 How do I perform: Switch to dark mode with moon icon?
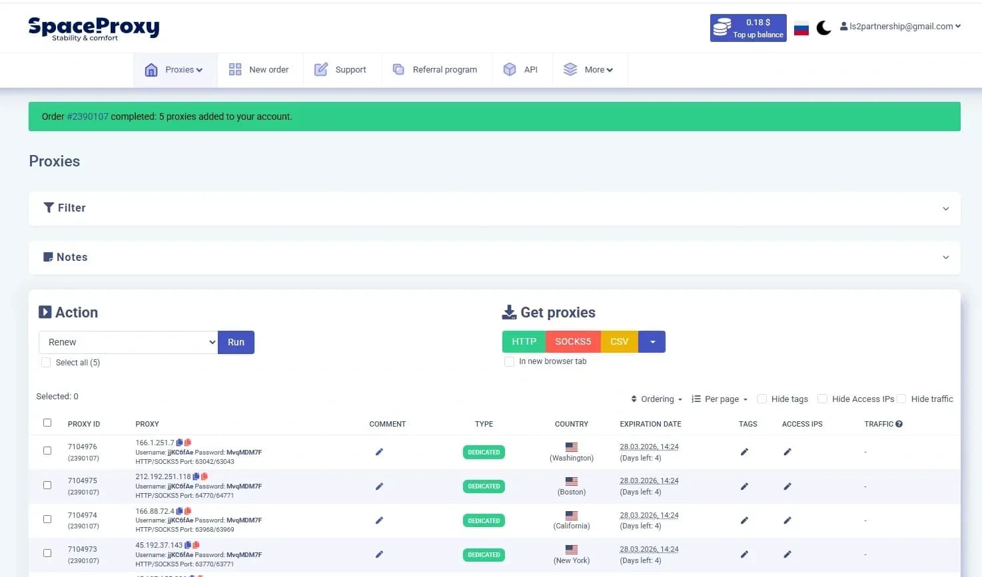click(823, 27)
